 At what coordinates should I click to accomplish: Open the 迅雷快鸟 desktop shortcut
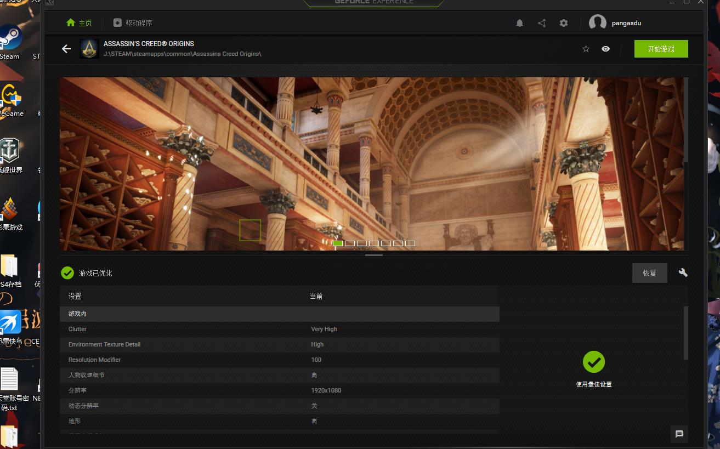pyautogui.click(x=11, y=327)
